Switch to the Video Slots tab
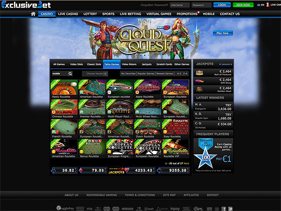The width and height of the screenshot is (281, 211). click(x=76, y=64)
